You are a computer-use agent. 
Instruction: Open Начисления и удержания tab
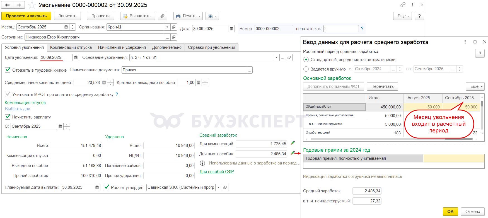122,47
